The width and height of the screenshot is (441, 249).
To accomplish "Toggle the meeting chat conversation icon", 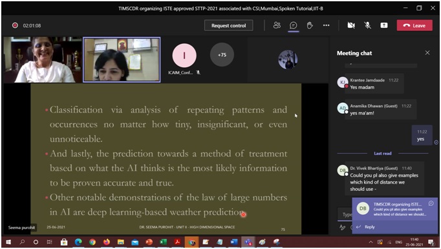I will pyautogui.click(x=294, y=25).
